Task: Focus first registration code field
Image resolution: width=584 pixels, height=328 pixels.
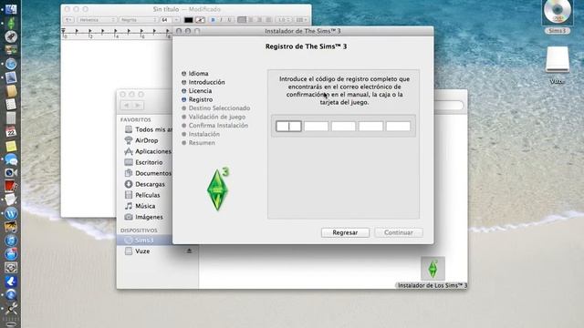Action: pos(288,126)
